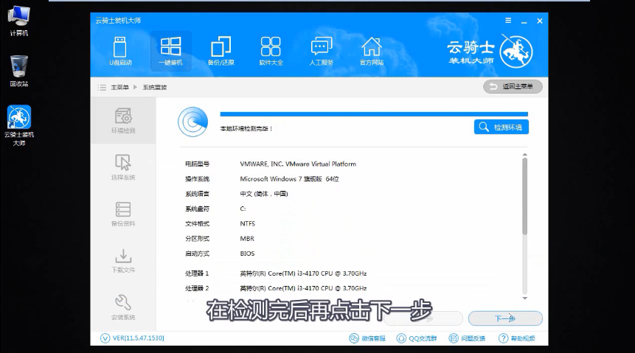Click the info list scrollbar thumb

pyautogui.click(x=524, y=196)
